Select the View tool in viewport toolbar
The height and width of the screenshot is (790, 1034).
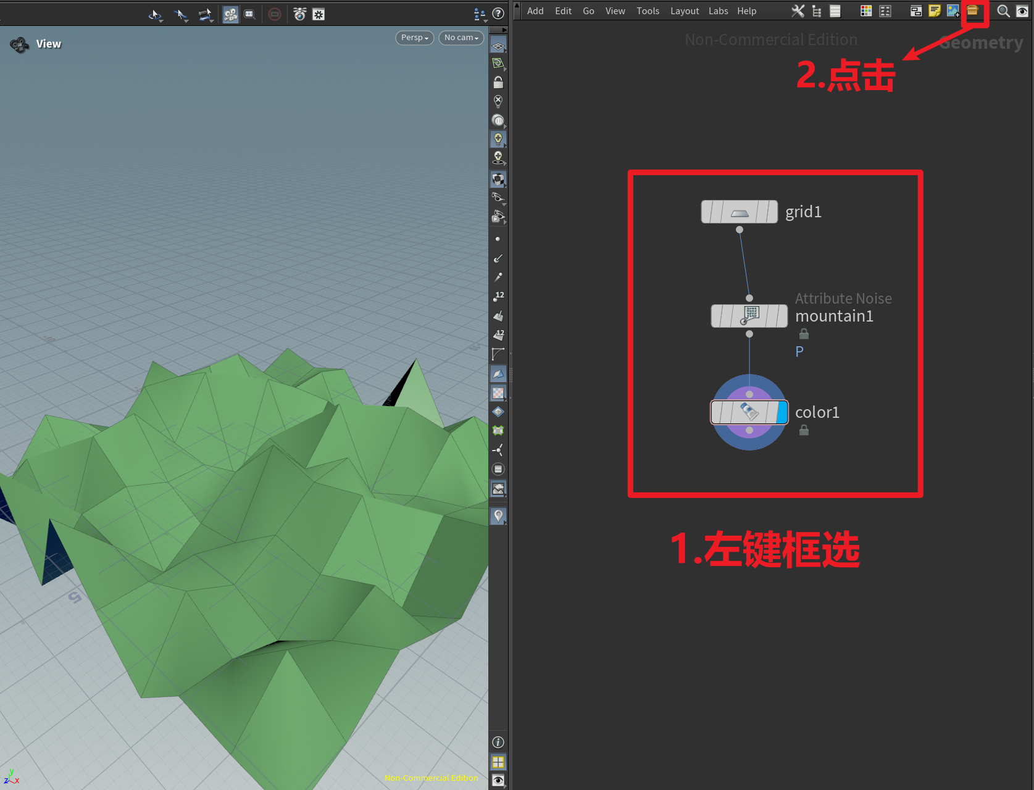click(x=156, y=14)
